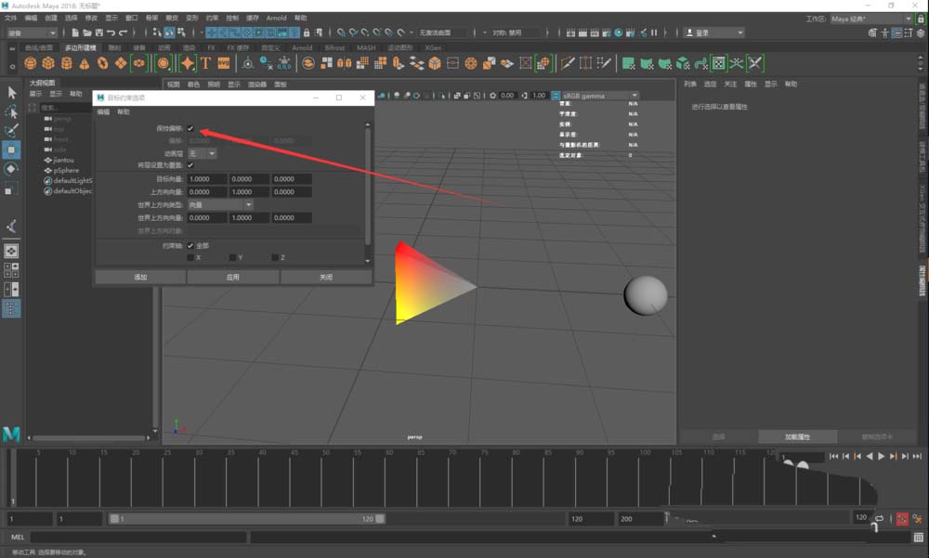929x558 pixels.
Task: Click the polygon Type text tool icon
Action: [x=205, y=63]
